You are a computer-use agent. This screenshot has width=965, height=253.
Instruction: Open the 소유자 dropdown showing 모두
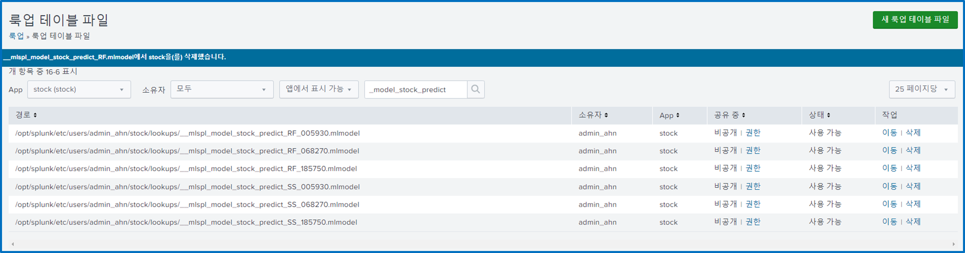coord(222,89)
